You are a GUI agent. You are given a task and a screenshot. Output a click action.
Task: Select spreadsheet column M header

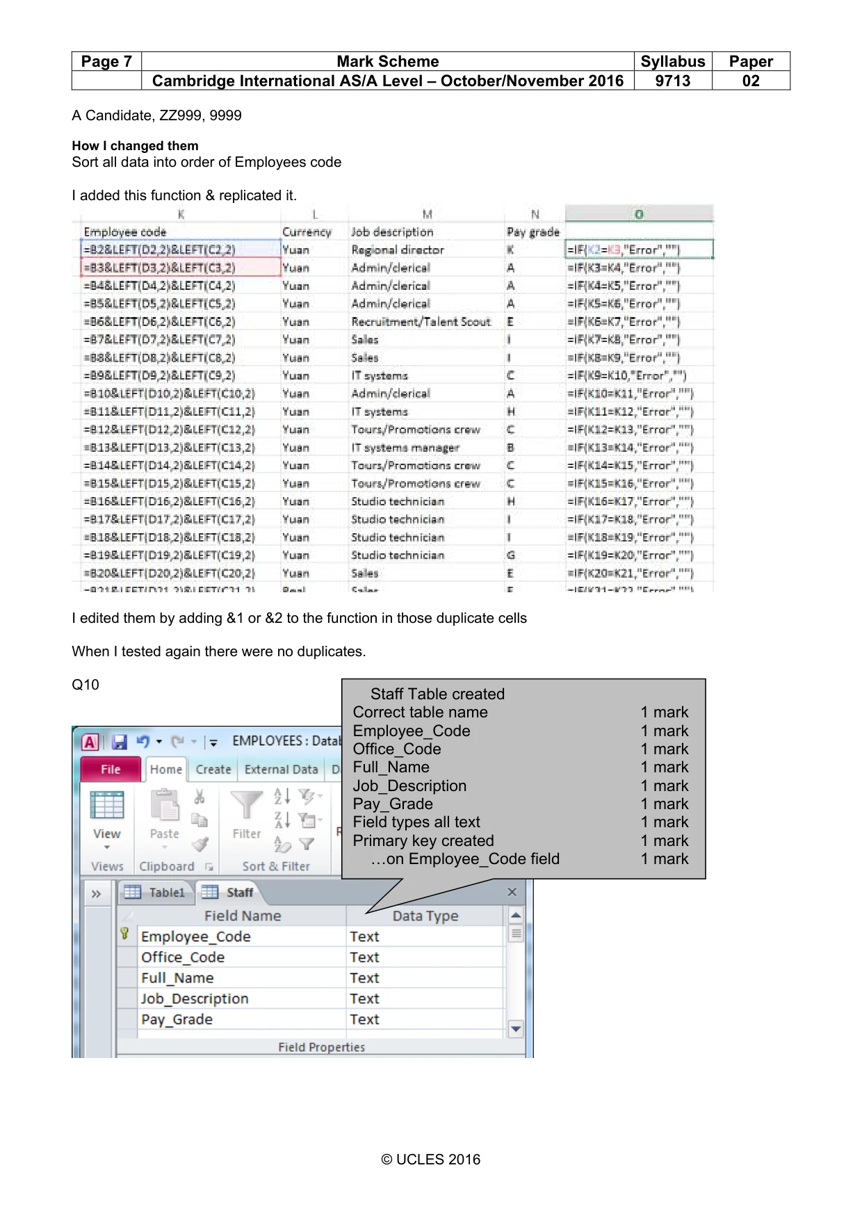pyautogui.click(x=427, y=214)
